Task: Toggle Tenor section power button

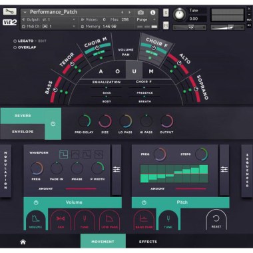Action: [72, 64]
